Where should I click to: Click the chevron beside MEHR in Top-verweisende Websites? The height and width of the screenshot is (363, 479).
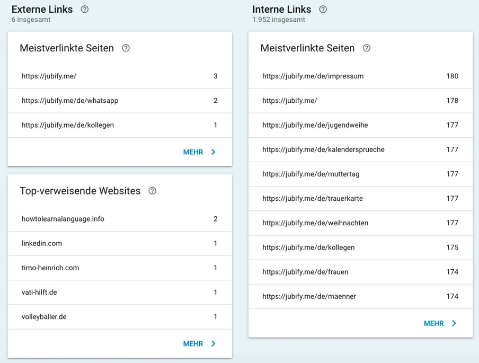[214, 343]
